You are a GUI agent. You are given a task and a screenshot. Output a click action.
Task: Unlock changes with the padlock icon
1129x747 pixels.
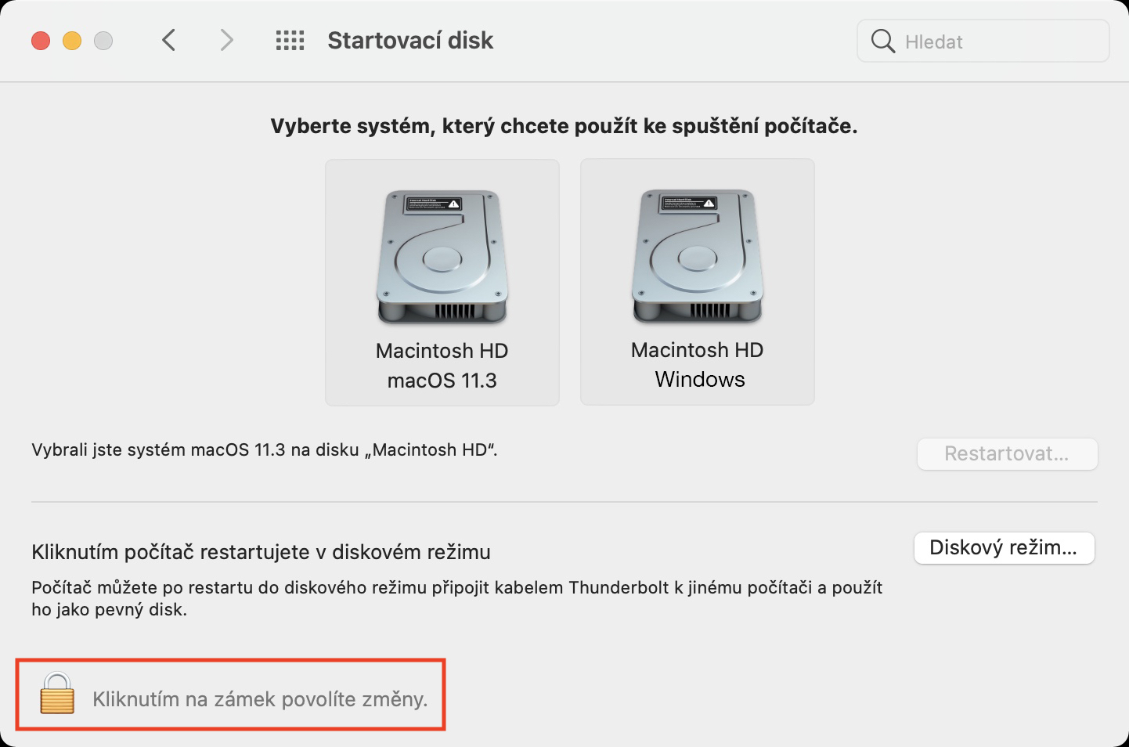click(57, 694)
